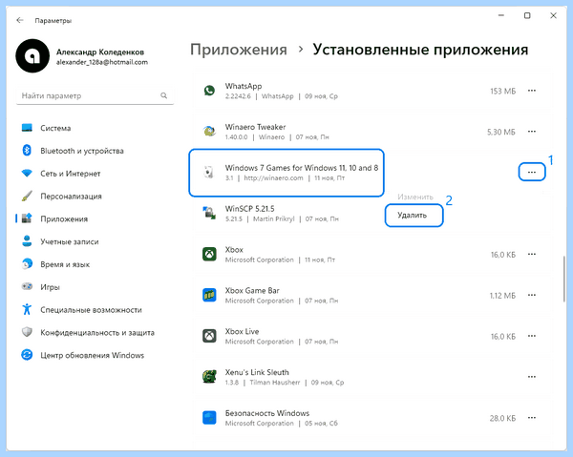Click the alexander_128a@hotmail.com email text

pyautogui.click(x=102, y=62)
